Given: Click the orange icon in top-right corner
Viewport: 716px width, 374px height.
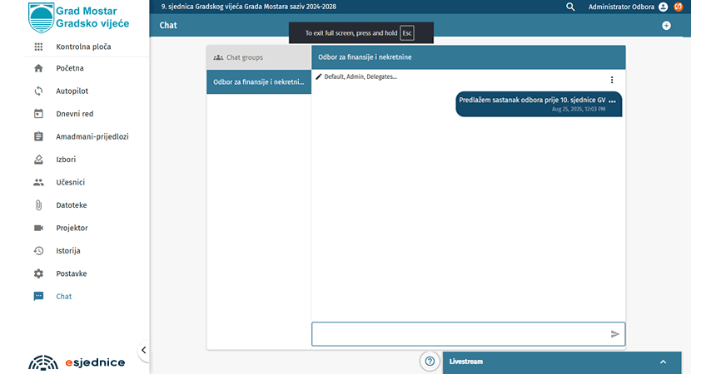Looking at the screenshot, I should point(679,7).
